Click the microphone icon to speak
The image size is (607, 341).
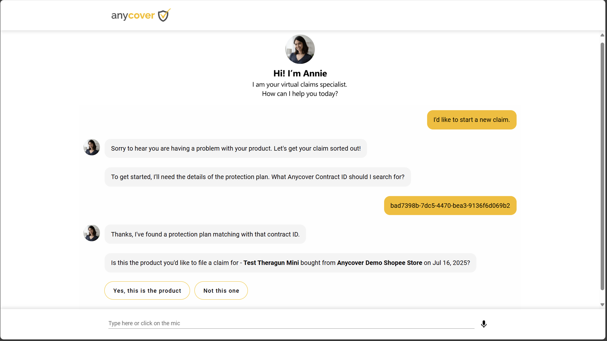coord(484,324)
